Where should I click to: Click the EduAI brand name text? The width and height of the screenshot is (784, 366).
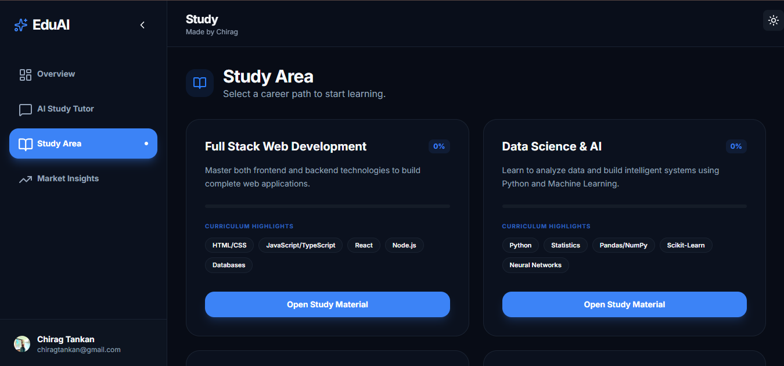[x=51, y=25]
